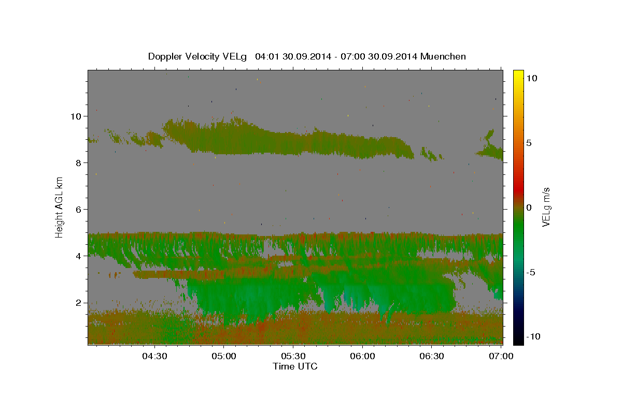The width and height of the screenshot is (622, 414).
Task: Click the colorbar tick label '-5'
Action: [x=531, y=272]
